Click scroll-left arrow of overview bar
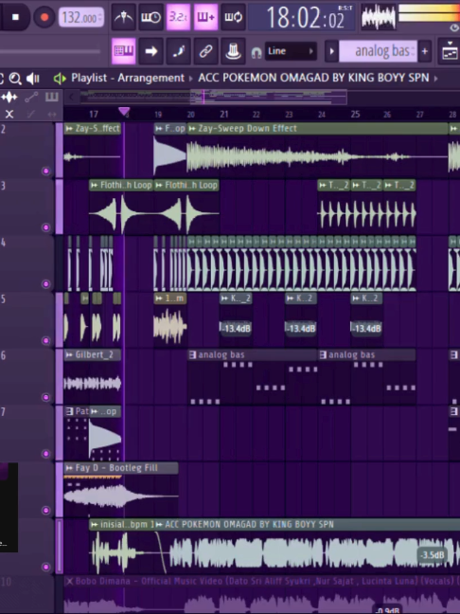The width and height of the screenshot is (460, 614). pos(71,97)
